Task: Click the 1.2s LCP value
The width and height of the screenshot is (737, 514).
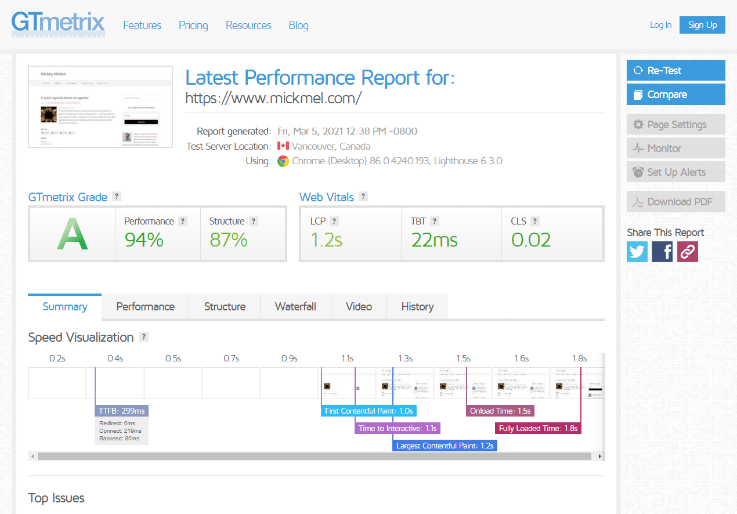Action: coord(327,240)
